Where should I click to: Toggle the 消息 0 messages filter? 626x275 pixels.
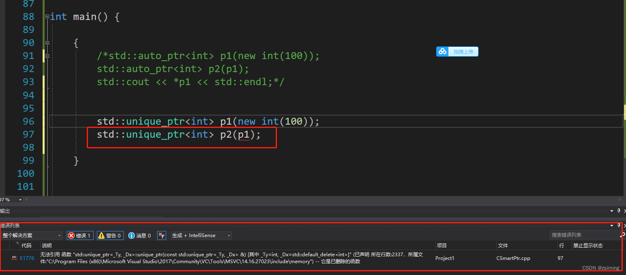pyautogui.click(x=140, y=235)
